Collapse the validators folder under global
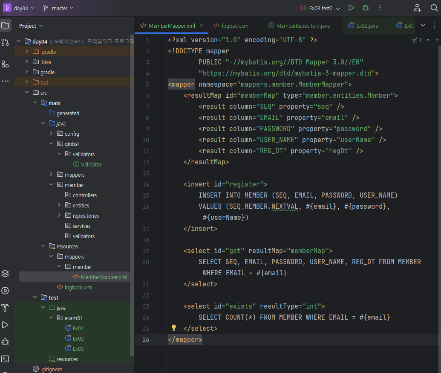The width and height of the screenshot is (441, 373). [59, 154]
